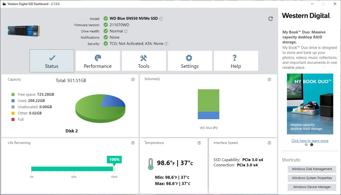Click the 'Max: 98.6°F | 37°C' reading
The width and height of the screenshot is (341, 195).
click(173, 184)
